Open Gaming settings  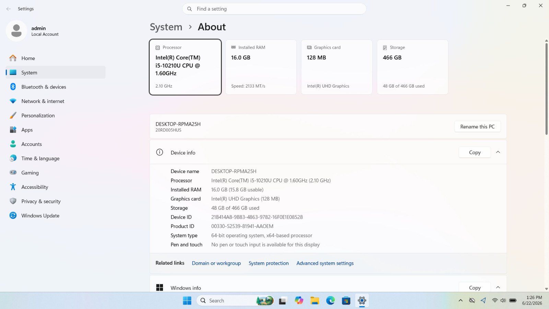pyautogui.click(x=56, y=173)
